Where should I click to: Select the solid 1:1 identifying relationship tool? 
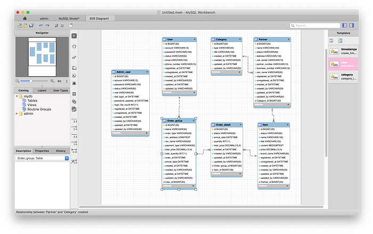coord(75,135)
